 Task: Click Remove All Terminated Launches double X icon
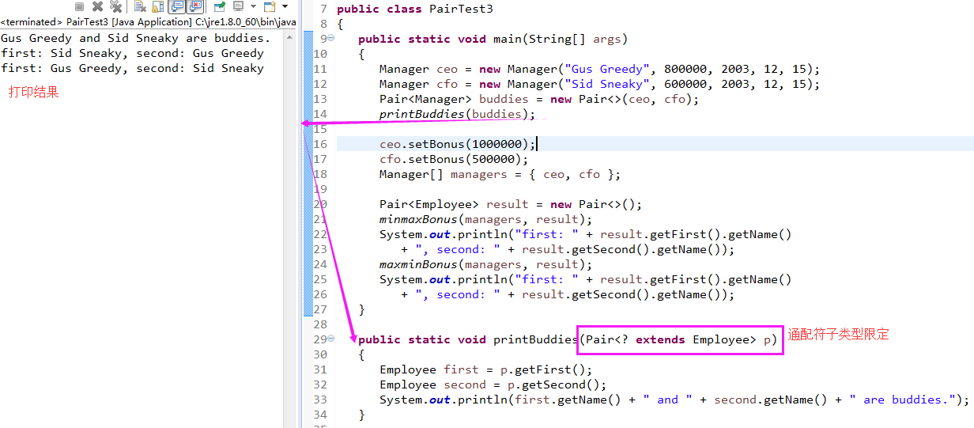coord(115,6)
